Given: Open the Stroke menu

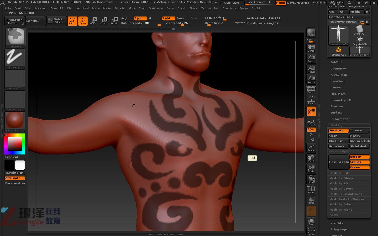Looking at the screenshot, I should pos(193,8).
